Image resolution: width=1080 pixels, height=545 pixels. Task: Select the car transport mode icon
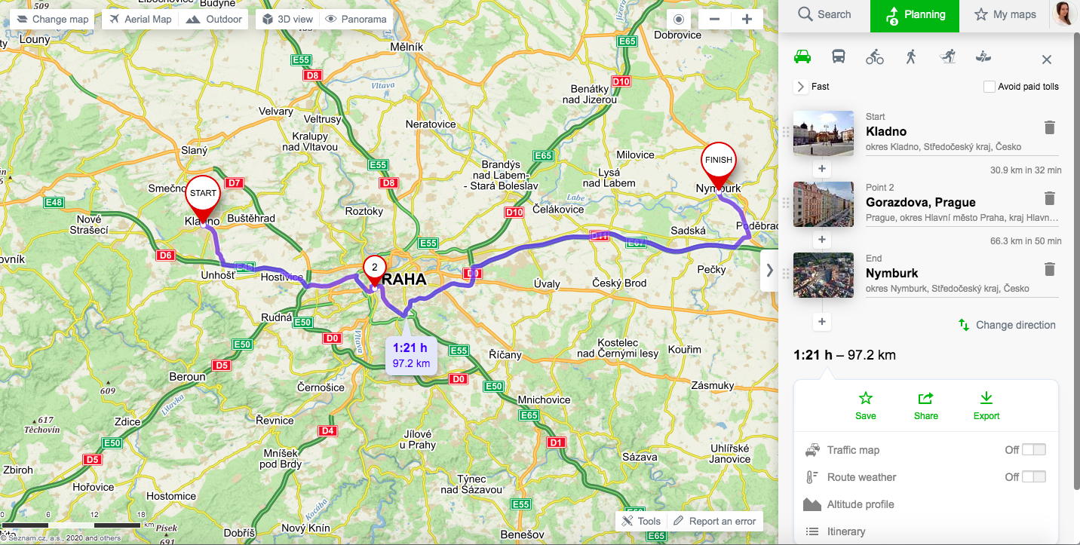click(x=802, y=57)
